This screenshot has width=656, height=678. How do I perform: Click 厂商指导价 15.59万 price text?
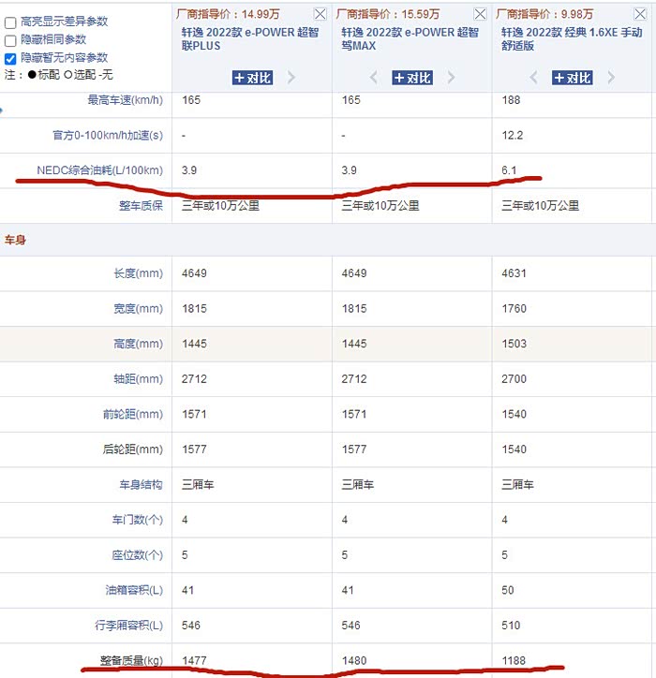(388, 14)
